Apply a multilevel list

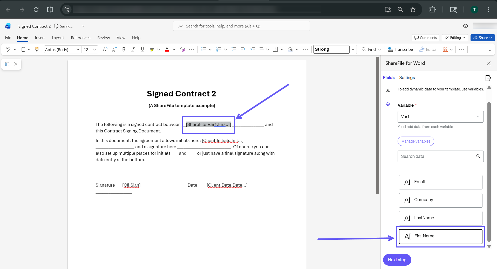[234, 49]
